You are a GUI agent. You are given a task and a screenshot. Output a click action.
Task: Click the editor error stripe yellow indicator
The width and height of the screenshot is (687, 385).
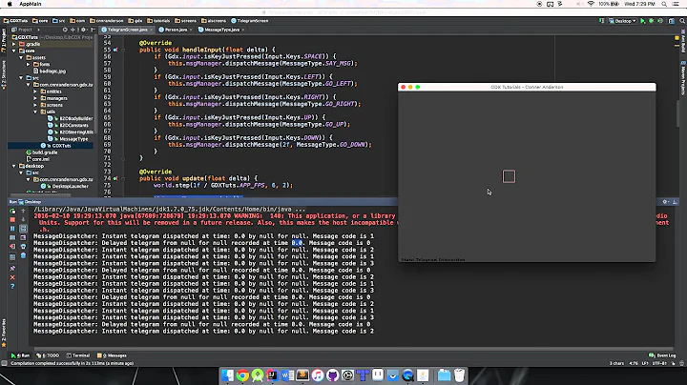point(677,38)
